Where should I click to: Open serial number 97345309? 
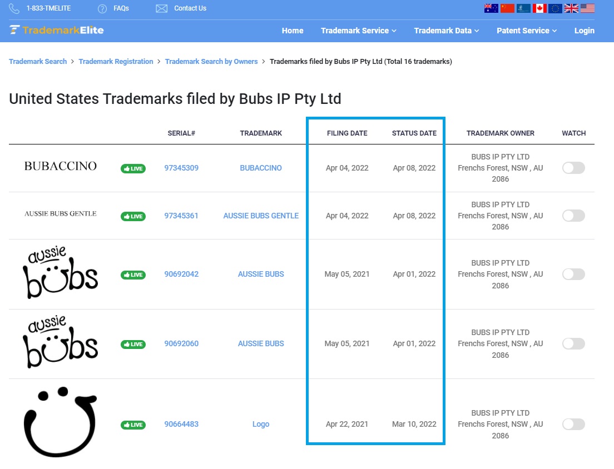pos(181,168)
